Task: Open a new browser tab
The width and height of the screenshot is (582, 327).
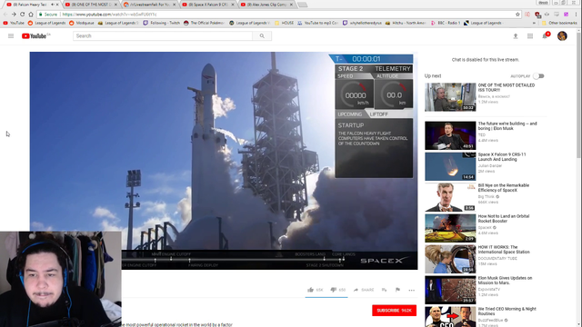Action: 303,5
